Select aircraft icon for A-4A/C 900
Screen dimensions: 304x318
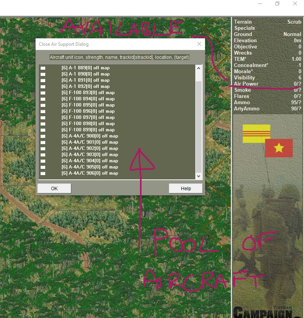[x=43, y=136]
